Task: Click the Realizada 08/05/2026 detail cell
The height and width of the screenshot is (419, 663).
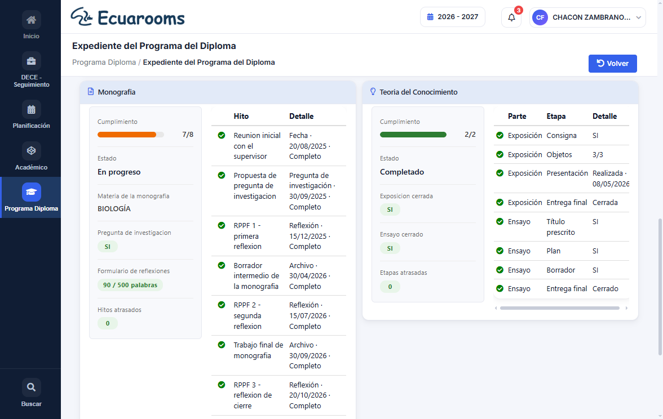Action: click(x=611, y=179)
